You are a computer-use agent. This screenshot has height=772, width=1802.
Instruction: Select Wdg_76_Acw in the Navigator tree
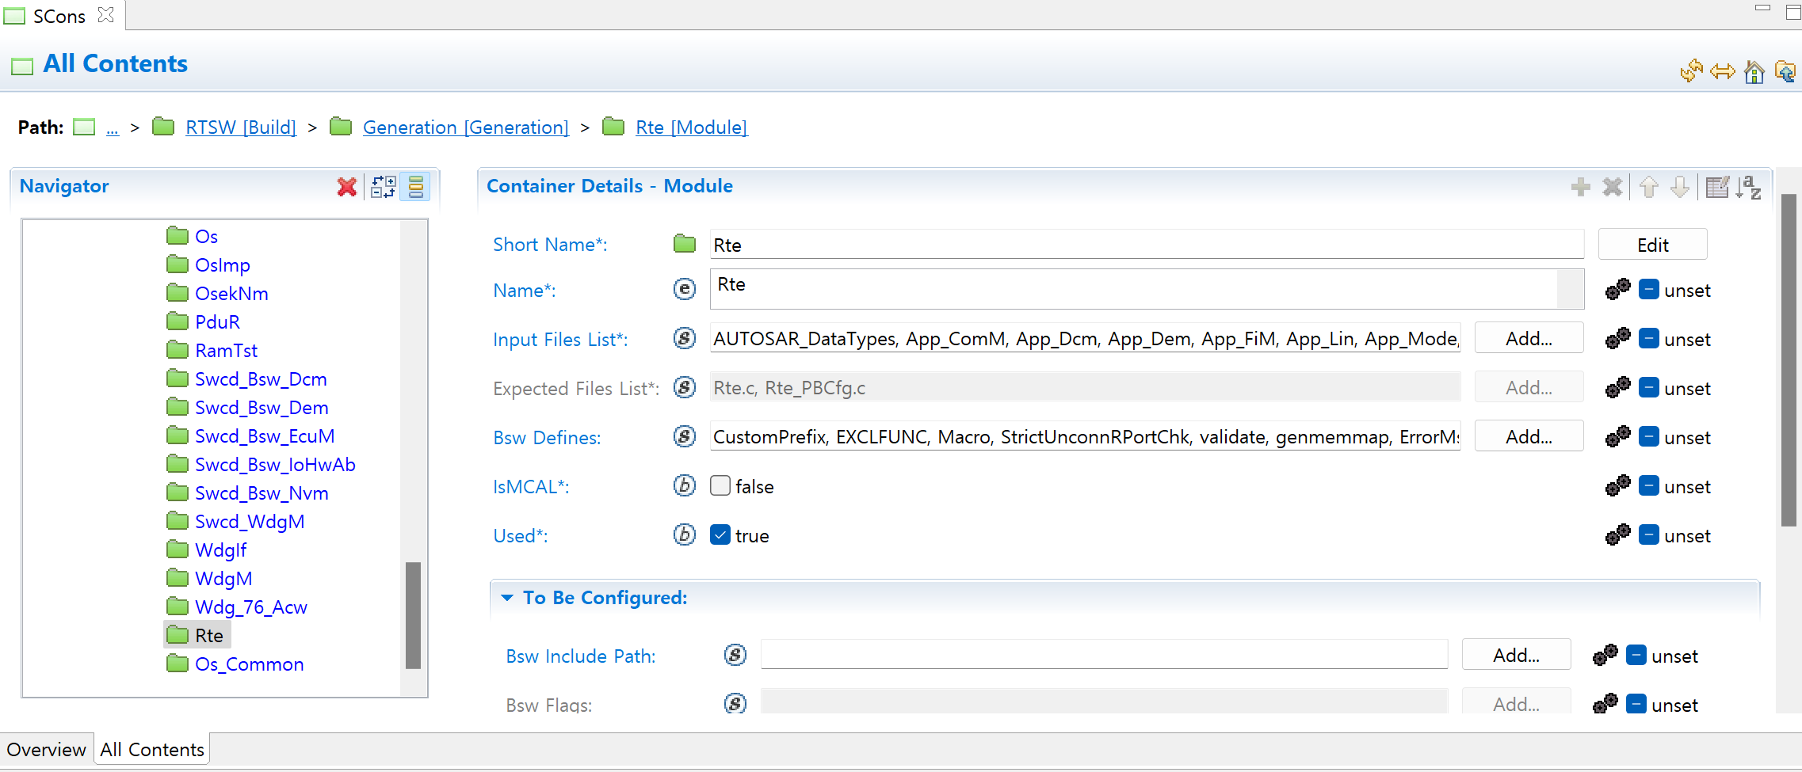click(x=250, y=607)
